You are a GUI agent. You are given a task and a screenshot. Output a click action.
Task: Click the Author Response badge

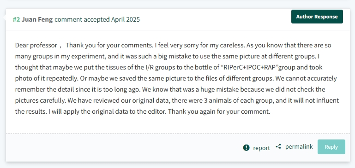point(317,17)
